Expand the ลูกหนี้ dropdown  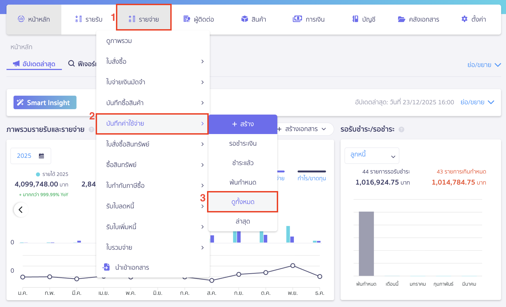[x=372, y=156]
